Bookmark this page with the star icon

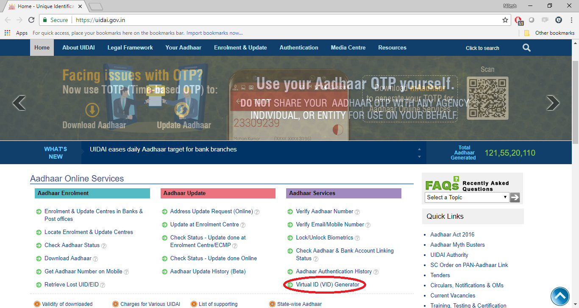click(x=505, y=20)
